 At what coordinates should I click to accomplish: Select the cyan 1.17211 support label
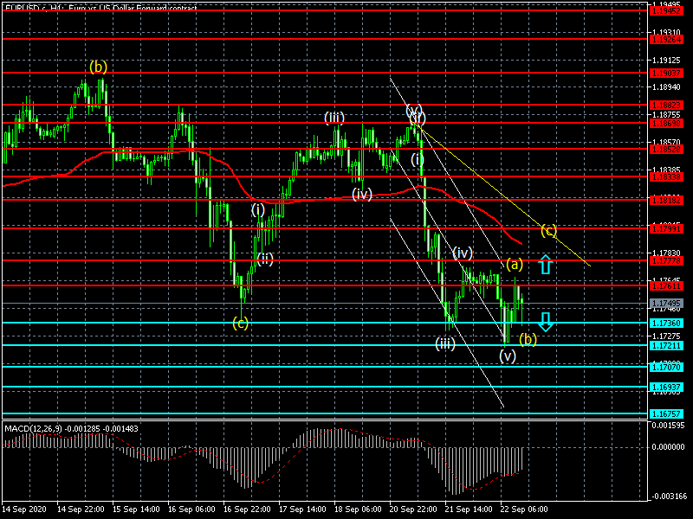pyautogui.click(x=666, y=345)
